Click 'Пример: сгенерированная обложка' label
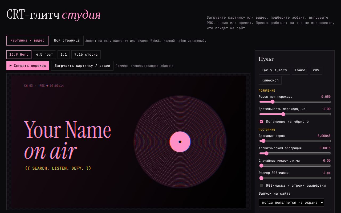Viewport: 341px width, 213px height. tap(144, 66)
